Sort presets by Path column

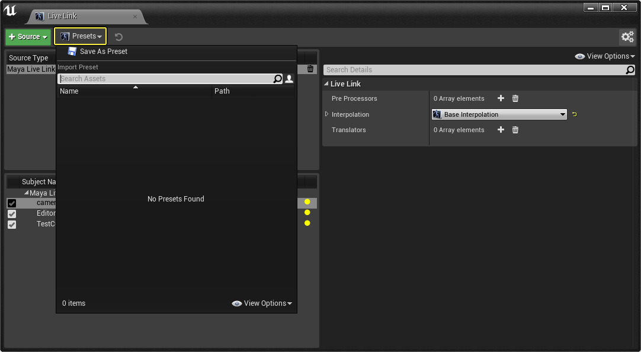coord(253,91)
